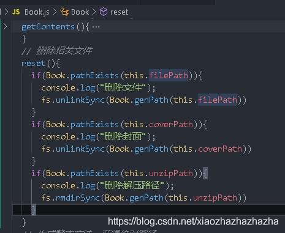Click the highlighted closing brace on current line
This screenshot has width=285, height=233.
pyautogui.click(x=34, y=210)
